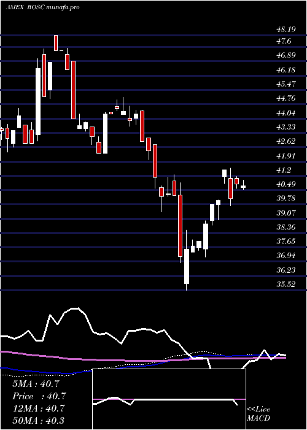Screen dimensions: 307x430
Task: Click the 41.91 price axis label
Action: click(x=286, y=155)
